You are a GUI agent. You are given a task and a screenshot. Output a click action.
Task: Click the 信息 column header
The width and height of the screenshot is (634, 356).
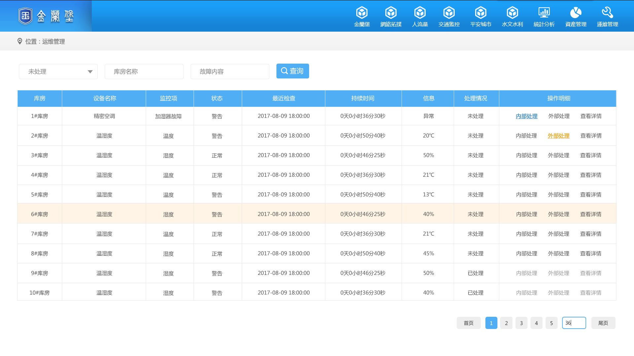[x=429, y=98]
